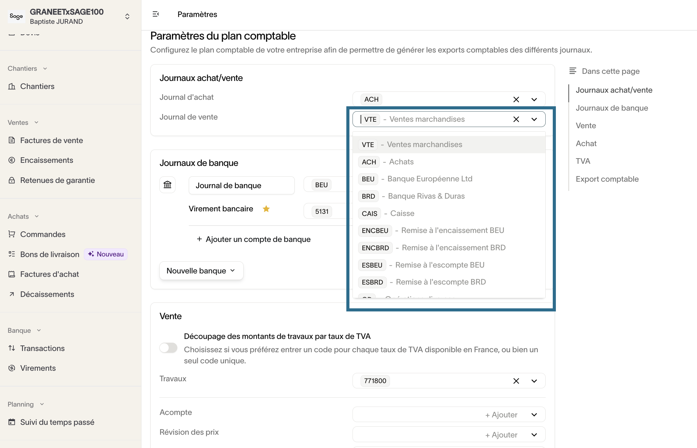Jump to the TVA section anchor

583,161
